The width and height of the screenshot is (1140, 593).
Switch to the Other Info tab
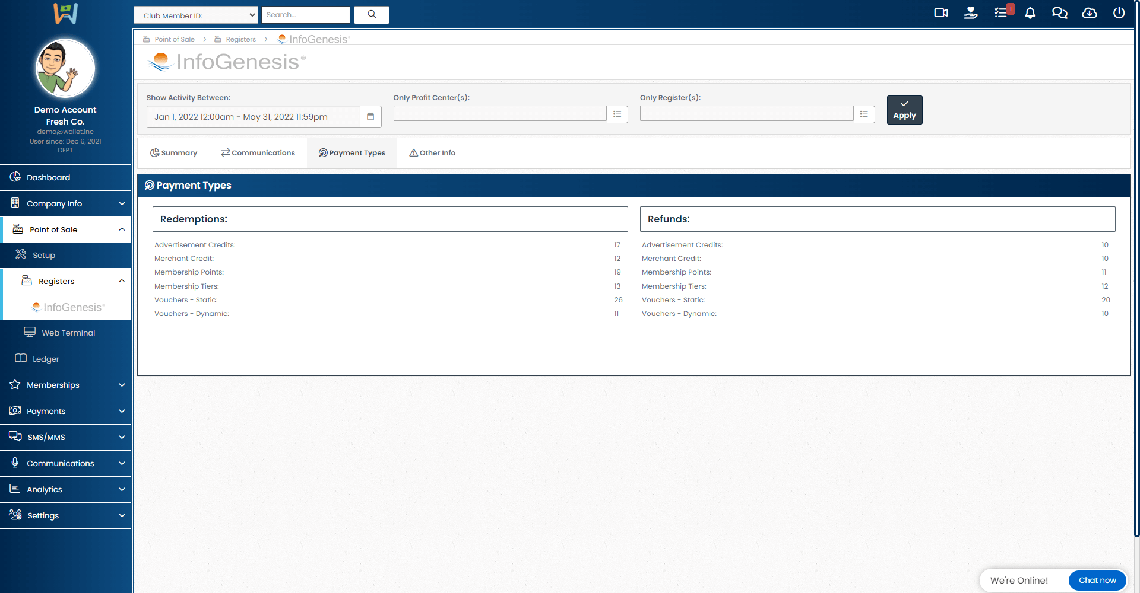tap(432, 153)
